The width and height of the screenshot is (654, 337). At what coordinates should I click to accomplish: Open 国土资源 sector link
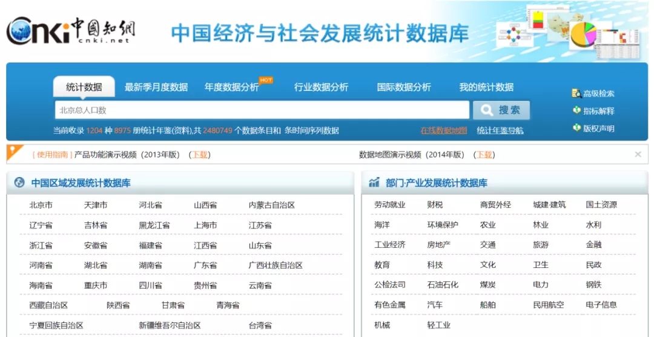click(601, 205)
